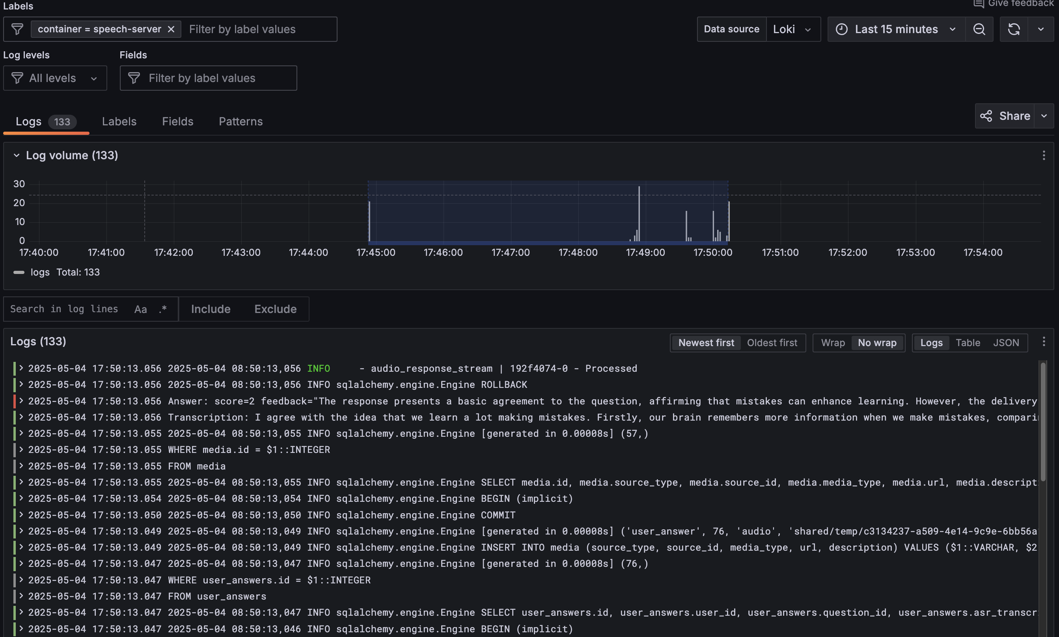
Task: Switch to the Logs tab
Action: tap(46, 121)
